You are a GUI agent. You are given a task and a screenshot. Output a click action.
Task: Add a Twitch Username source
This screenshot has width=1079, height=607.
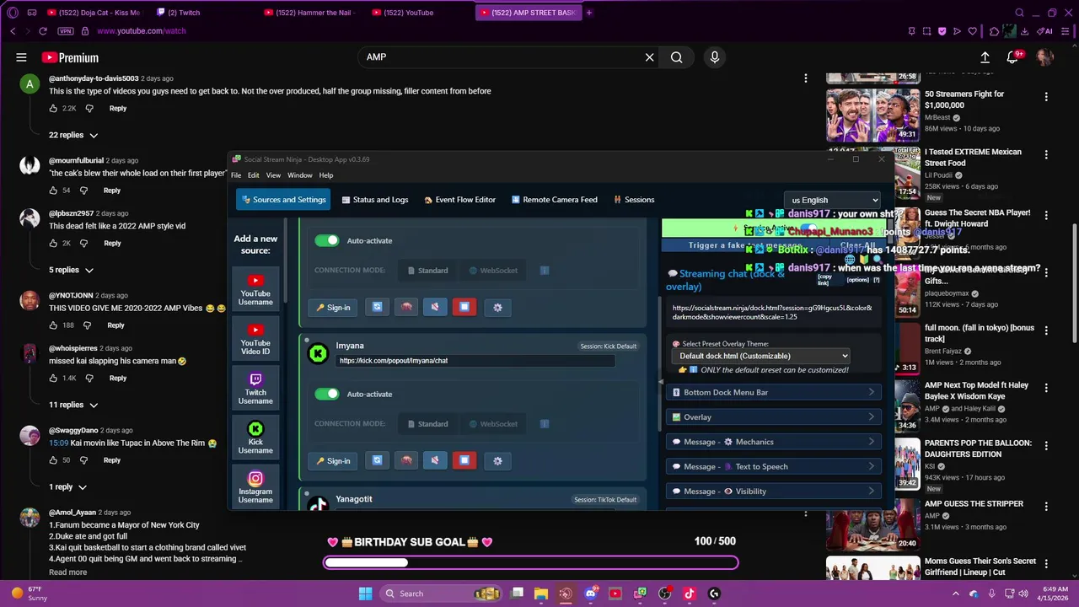coord(255,389)
